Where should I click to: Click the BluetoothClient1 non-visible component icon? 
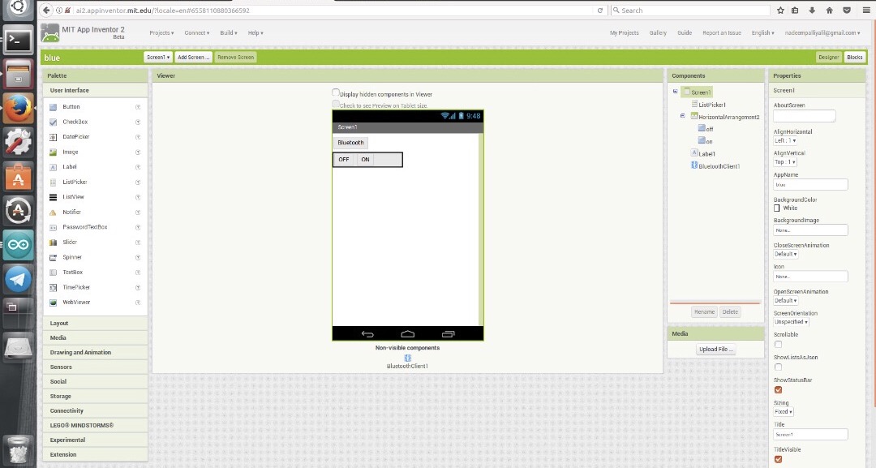[407, 358]
